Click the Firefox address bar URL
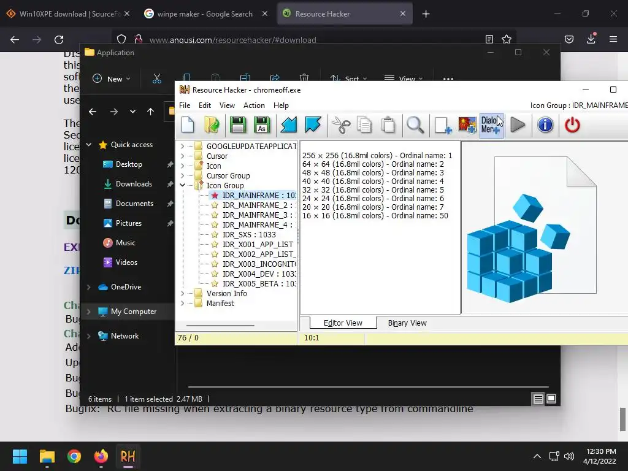This screenshot has height=471, width=628. point(232,40)
